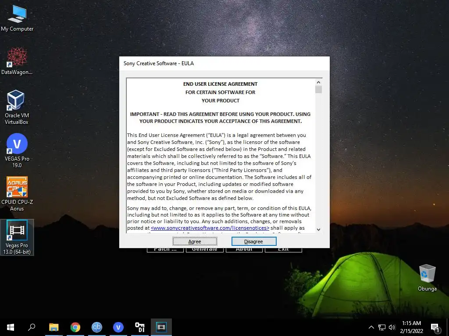Open the My Computer desktop icon
449x336 pixels.
pos(17,17)
